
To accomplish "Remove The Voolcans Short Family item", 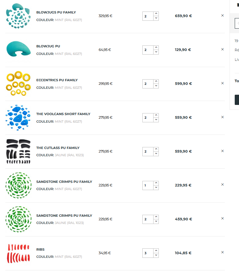I will (x=222, y=117).
